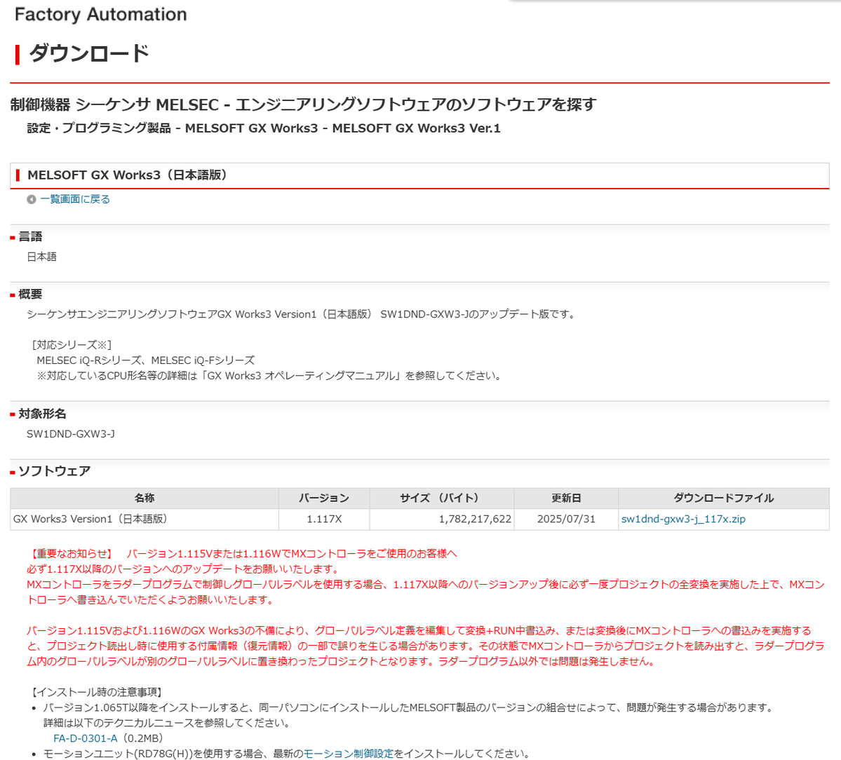Click the 日本語 language value
This screenshot has height=760, width=841.
[x=42, y=257]
